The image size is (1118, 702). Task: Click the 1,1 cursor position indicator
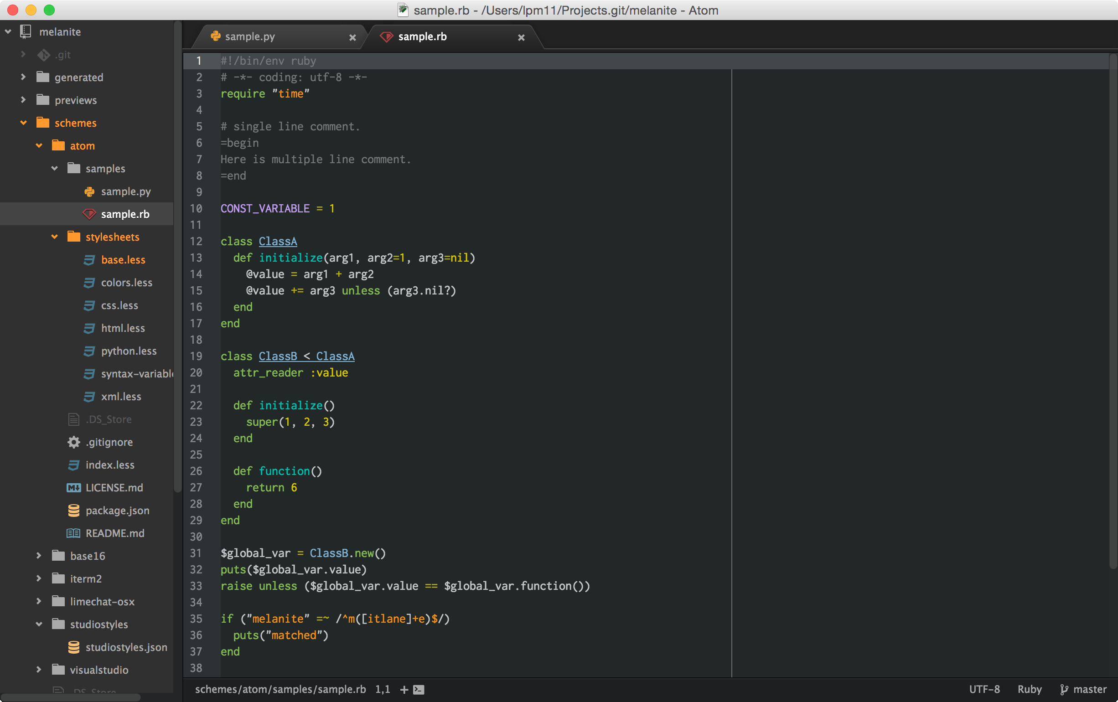click(382, 689)
